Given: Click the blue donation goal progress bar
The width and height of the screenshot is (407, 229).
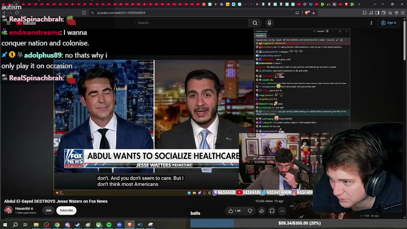Looking at the screenshot, I should (212, 223).
